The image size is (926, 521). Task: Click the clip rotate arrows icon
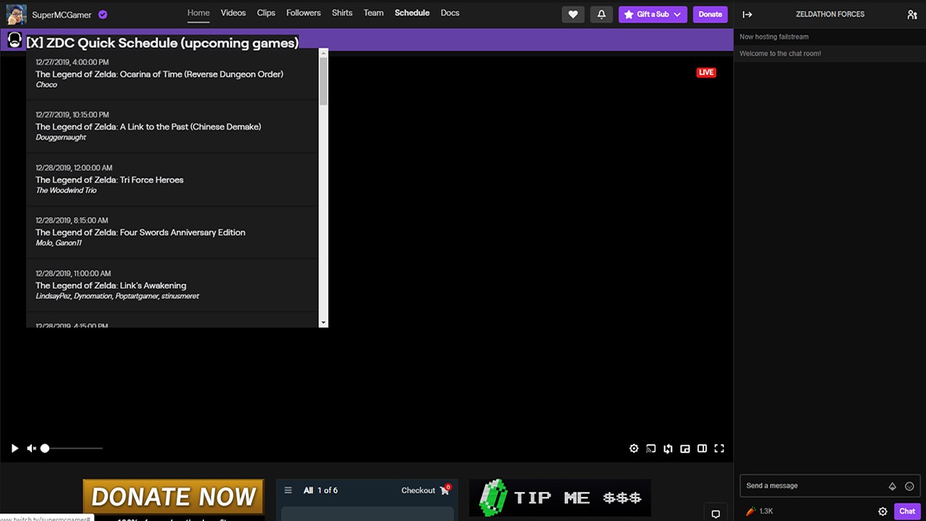(x=668, y=449)
